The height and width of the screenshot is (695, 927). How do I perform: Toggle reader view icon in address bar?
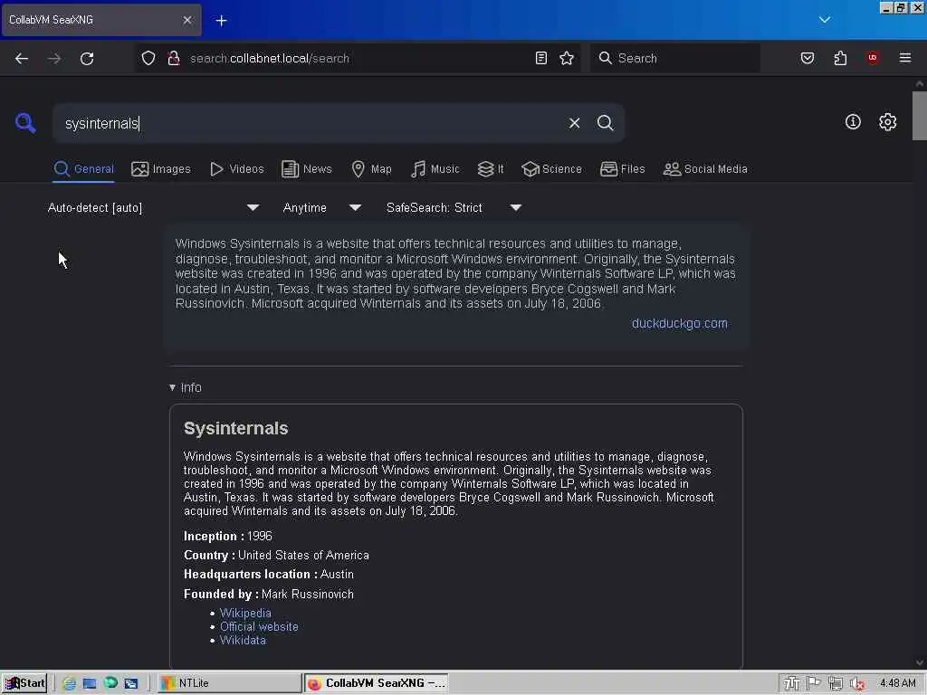541,58
